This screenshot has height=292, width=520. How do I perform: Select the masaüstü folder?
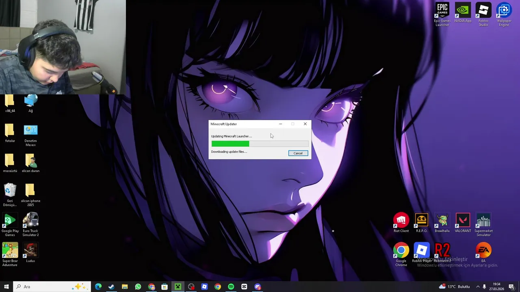pyautogui.click(x=10, y=163)
